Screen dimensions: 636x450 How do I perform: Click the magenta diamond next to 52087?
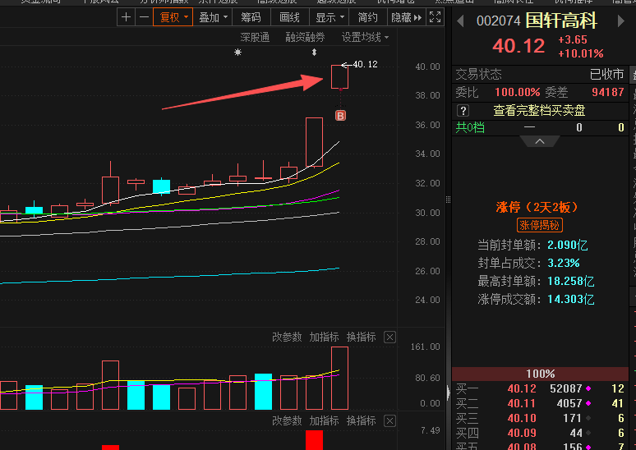(x=588, y=388)
